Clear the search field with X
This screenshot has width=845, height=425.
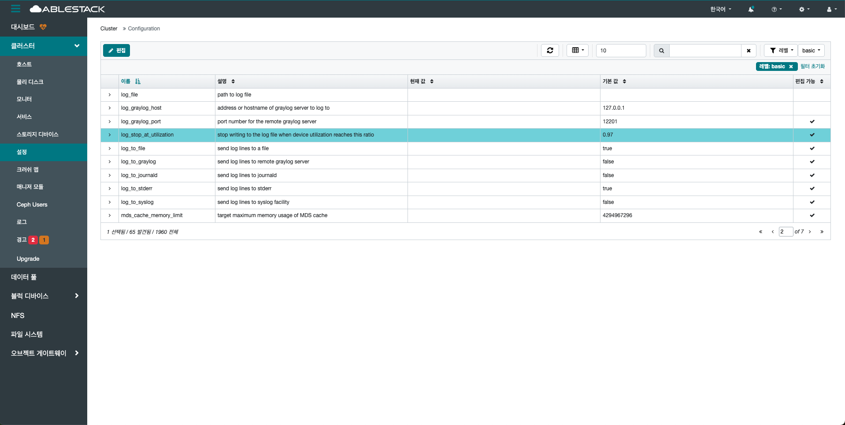pyautogui.click(x=749, y=51)
